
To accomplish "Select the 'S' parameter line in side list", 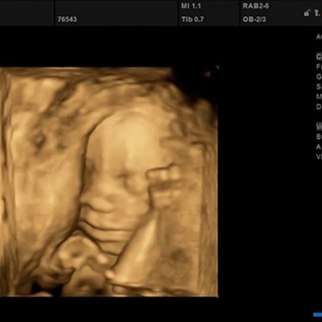I will pos(319,87).
